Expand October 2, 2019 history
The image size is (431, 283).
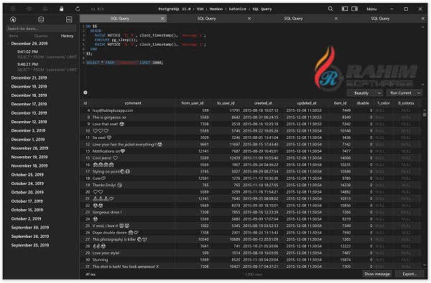click(26, 219)
